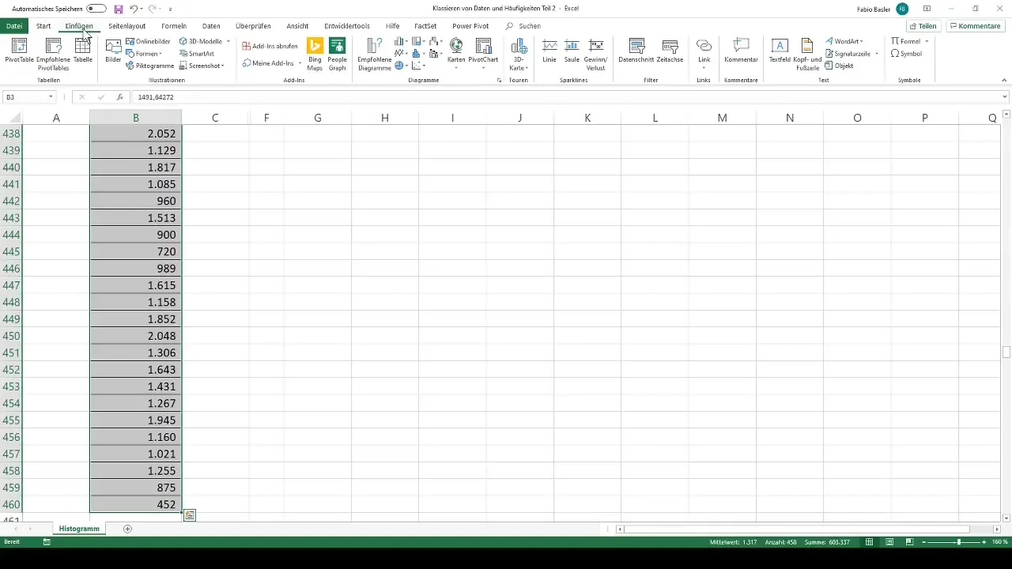The width and height of the screenshot is (1012, 569).
Task: Insert a Datenschnitt filter
Action: 636,51
